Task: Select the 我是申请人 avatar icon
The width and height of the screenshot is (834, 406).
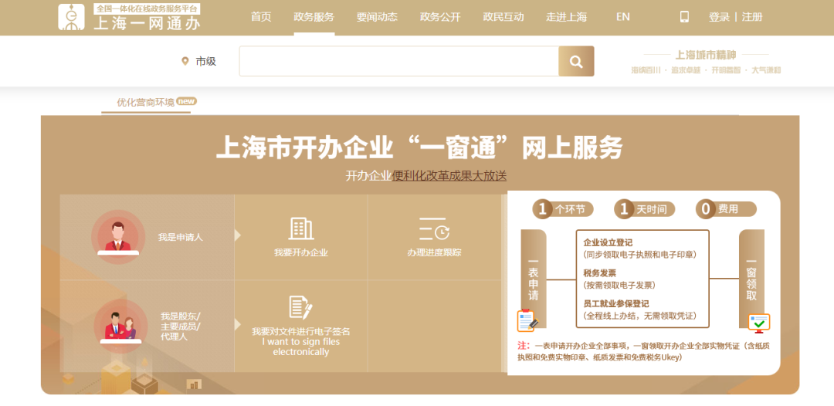Action: (118, 237)
